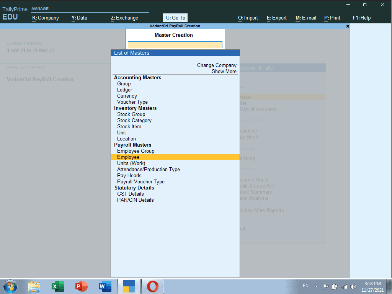Click Display More Reports in Gateway
This screenshot has width=392, height=294.
click(x=262, y=211)
